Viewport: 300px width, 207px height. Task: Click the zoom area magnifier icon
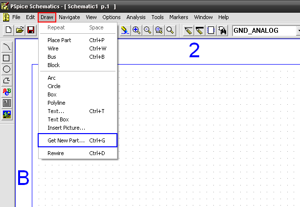point(159,30)
